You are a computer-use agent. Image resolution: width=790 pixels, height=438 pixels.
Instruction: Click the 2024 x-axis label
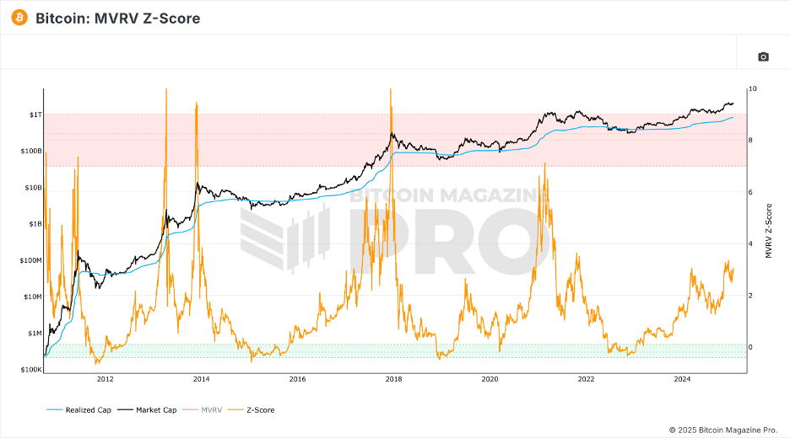click(682, 379)
